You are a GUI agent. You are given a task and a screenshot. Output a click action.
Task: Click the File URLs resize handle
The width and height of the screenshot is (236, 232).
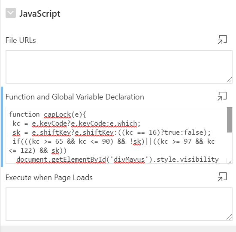coord(229,80)
